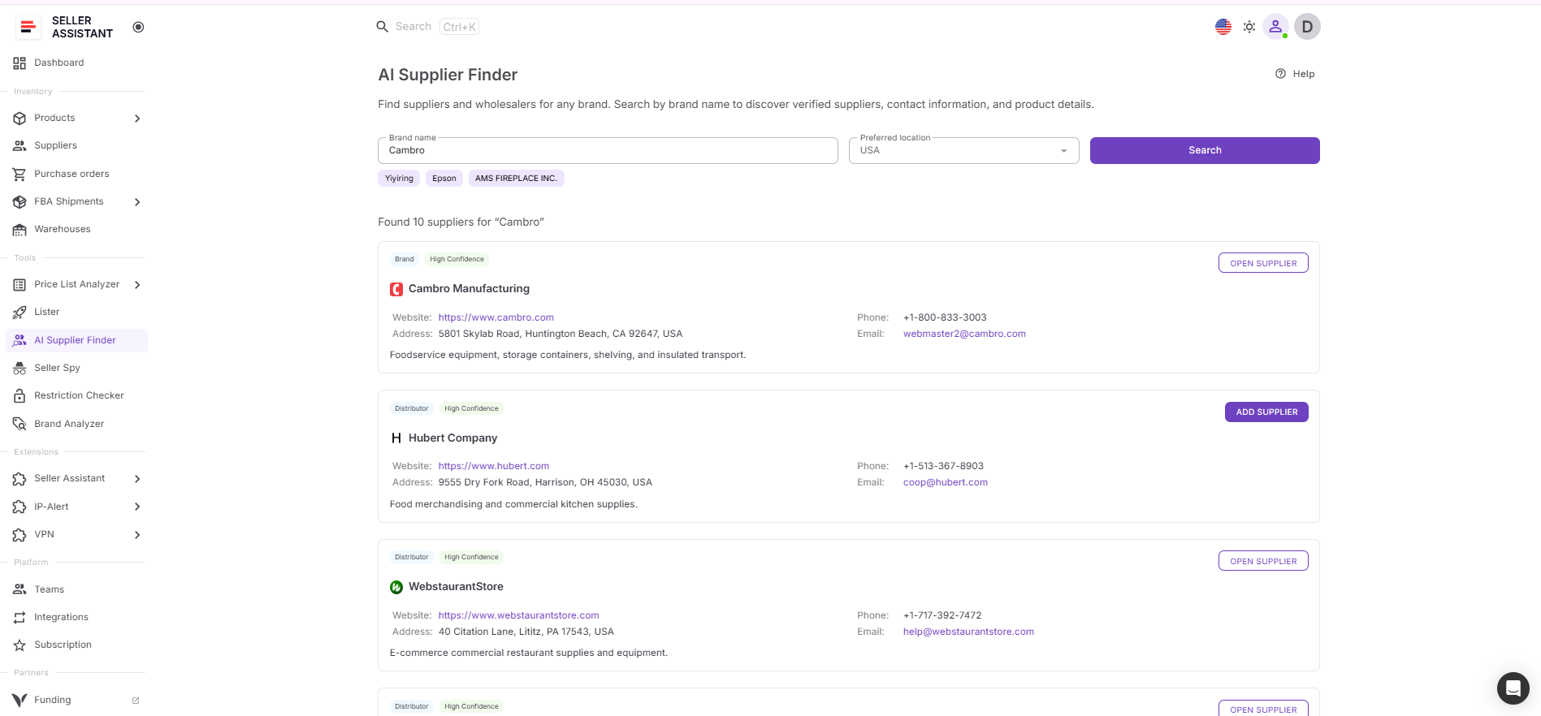Toggle light/dark theme sun icon

1249,27
